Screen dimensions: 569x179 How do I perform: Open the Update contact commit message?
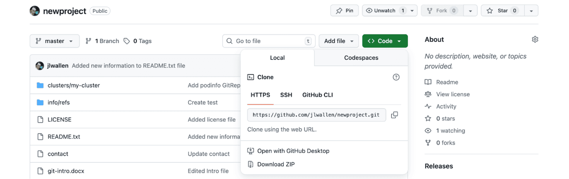(209, 154)
